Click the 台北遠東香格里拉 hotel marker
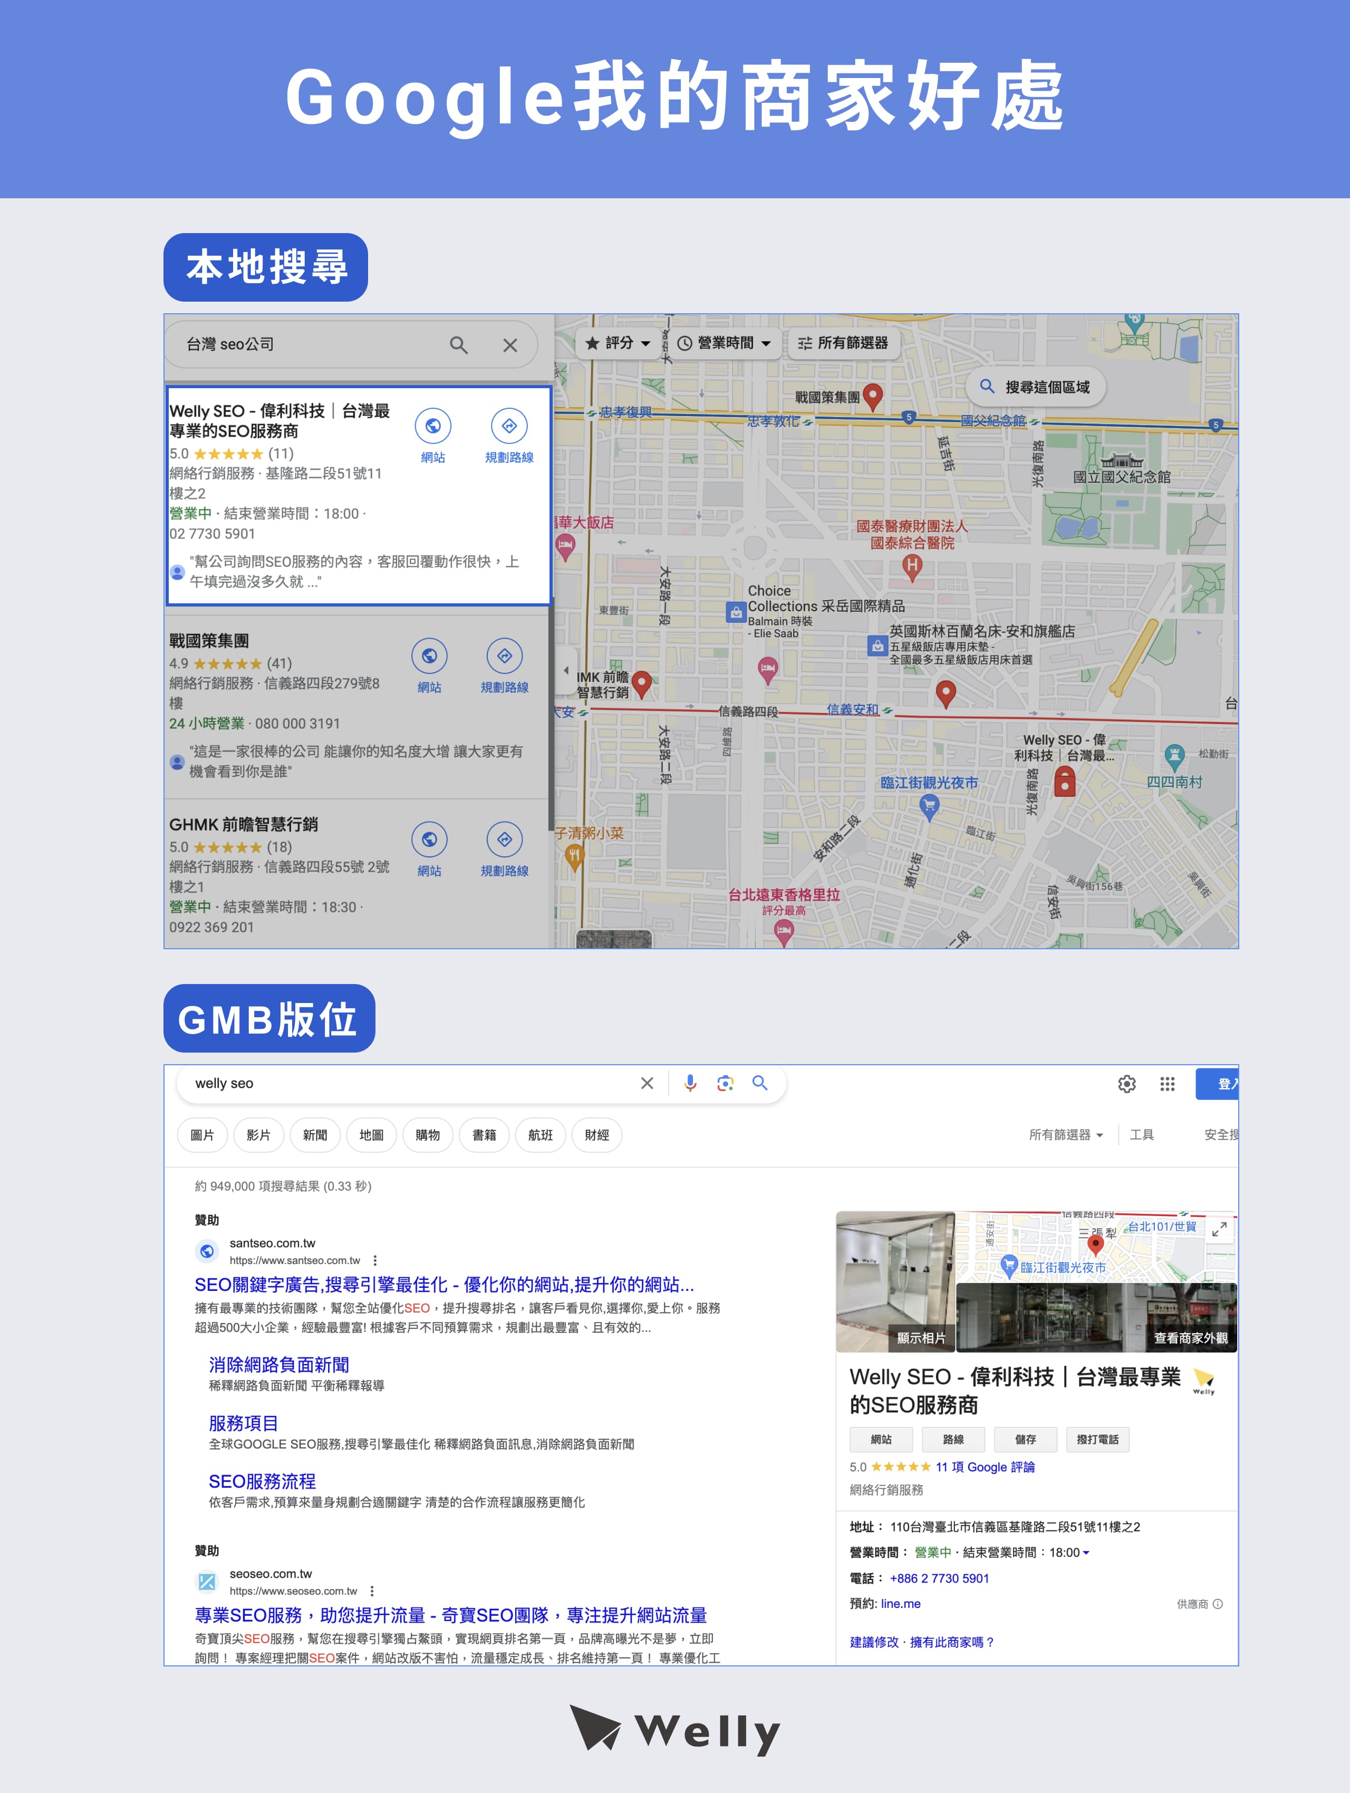 pyautogui.click(x=784, y=932)
